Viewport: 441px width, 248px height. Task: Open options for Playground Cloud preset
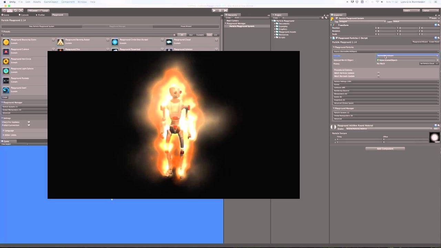click(x=216, y=40)
